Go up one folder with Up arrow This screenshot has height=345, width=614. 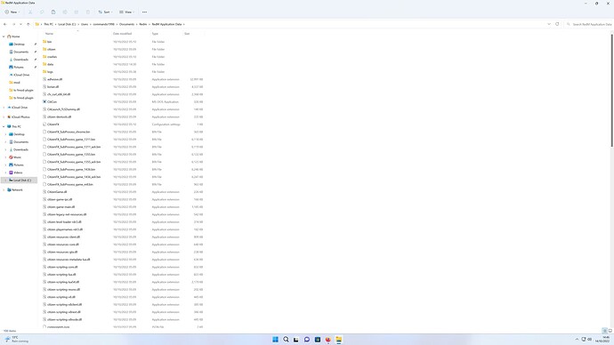[28, 24]
